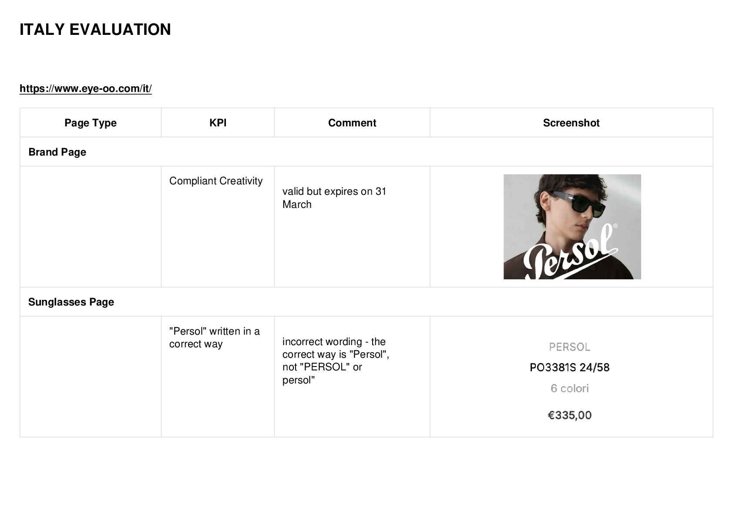Image resolution: width=733 pixels, height=519 pixels.
Task: Select the €335,00 price text
Action: click(x=569, y=415)
